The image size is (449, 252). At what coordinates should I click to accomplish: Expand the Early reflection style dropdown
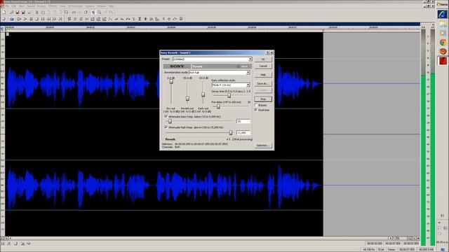click(x=248, y=85)
